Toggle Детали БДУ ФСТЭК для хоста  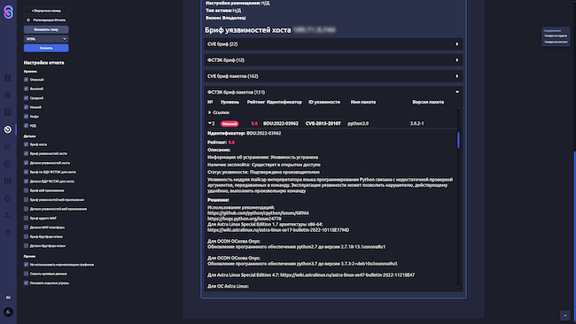[26, 181]
